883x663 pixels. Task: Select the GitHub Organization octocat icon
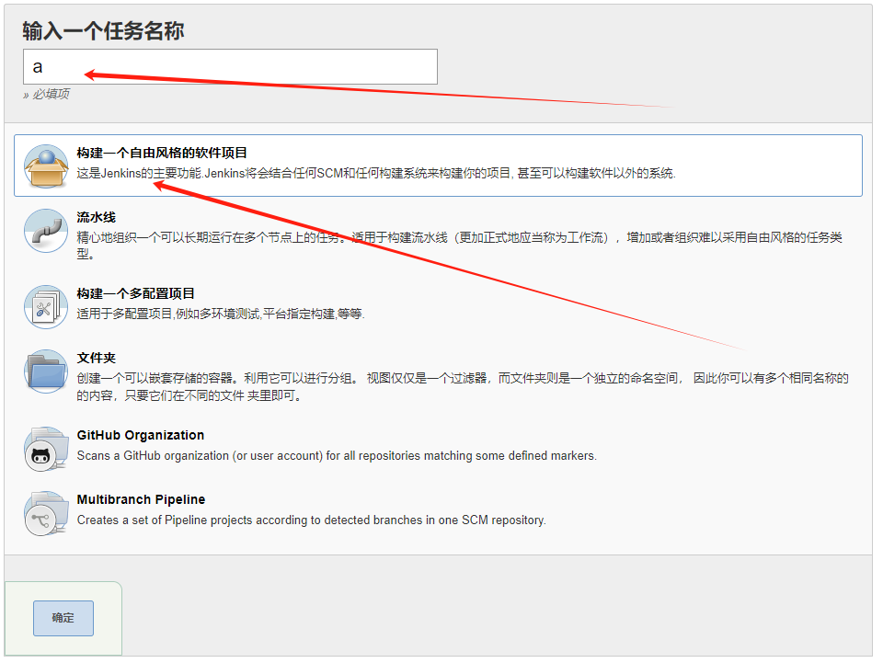coord(46,449)
